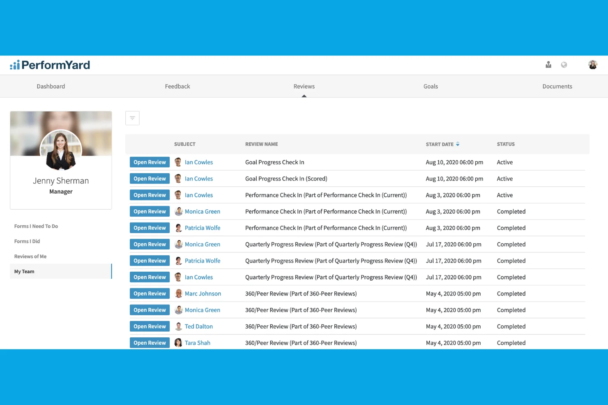Image resolution: width=608 pixels, height=405 pixels.
Task: Open the filter panel above the reviews table
Action: click(x=132, y=118)
